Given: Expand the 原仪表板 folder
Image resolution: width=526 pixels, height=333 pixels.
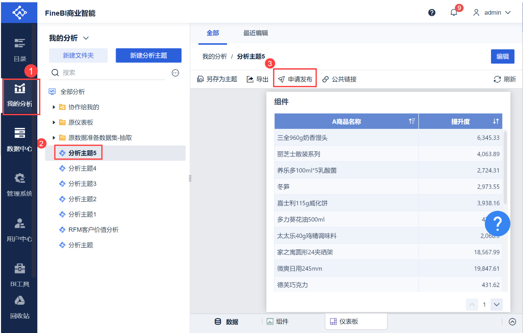Looking at the screenshot, I should coord(54,123).
